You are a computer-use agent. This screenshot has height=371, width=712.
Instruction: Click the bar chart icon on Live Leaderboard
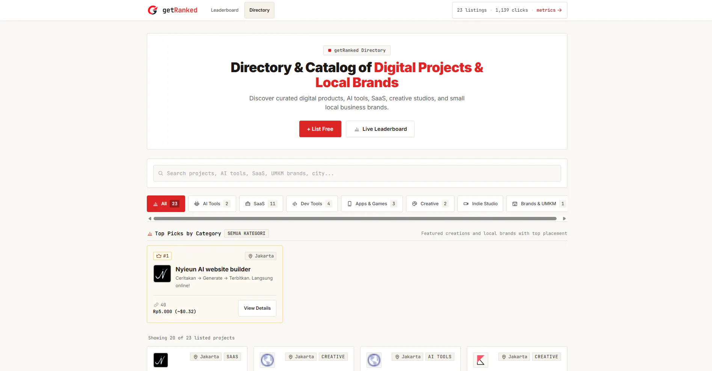pos(357,129)
